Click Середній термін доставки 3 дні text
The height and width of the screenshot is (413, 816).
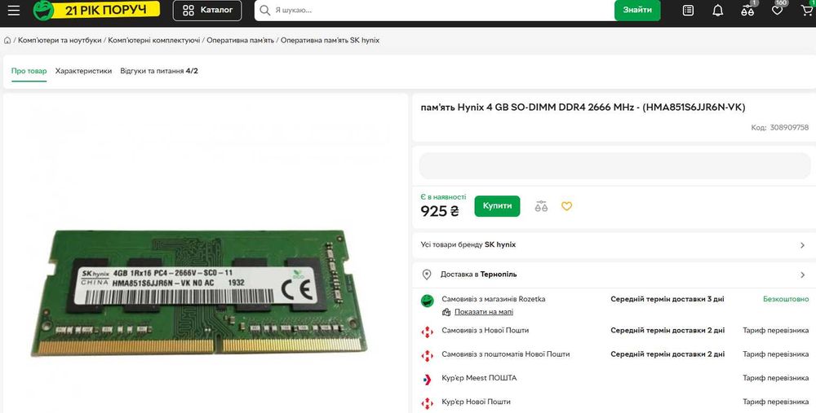(667, 299)
